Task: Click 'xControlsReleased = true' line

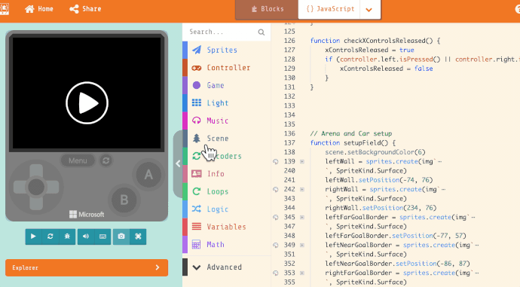Action: [369, 50]
